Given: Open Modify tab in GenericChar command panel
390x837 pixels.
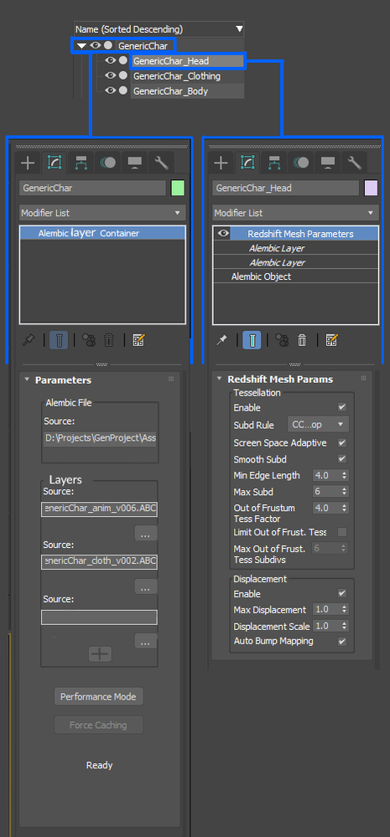Looking at the screenshot, I should pyautogui.click(x=55, y=163).
